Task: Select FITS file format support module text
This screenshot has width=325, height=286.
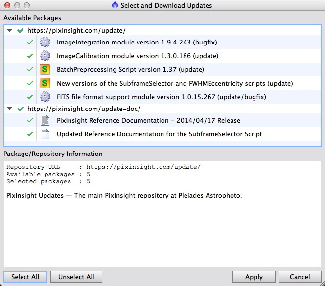Action: [162, 97]
